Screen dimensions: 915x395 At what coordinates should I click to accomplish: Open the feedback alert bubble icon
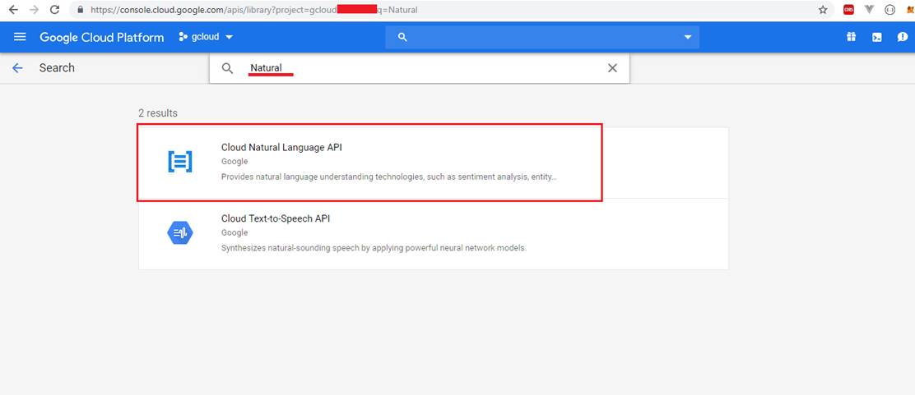pos(902,37)
